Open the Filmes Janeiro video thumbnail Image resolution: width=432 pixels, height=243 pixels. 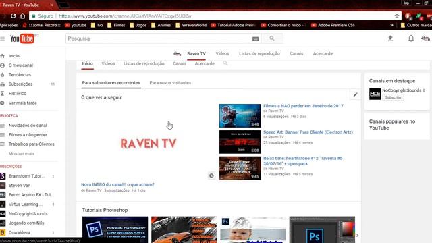tap(240, 115)
